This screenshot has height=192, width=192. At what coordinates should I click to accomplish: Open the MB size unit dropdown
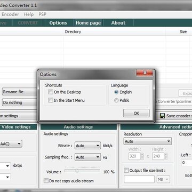click(163, 180)
